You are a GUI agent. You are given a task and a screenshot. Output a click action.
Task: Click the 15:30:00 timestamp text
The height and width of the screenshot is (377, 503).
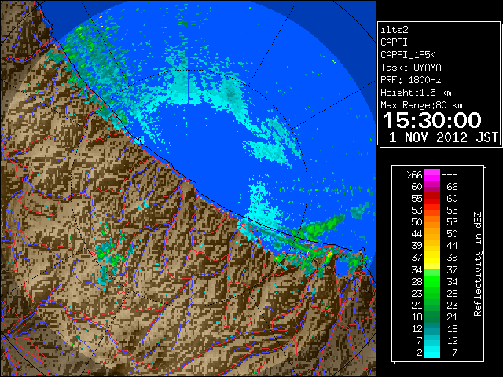tap(432, 120)
